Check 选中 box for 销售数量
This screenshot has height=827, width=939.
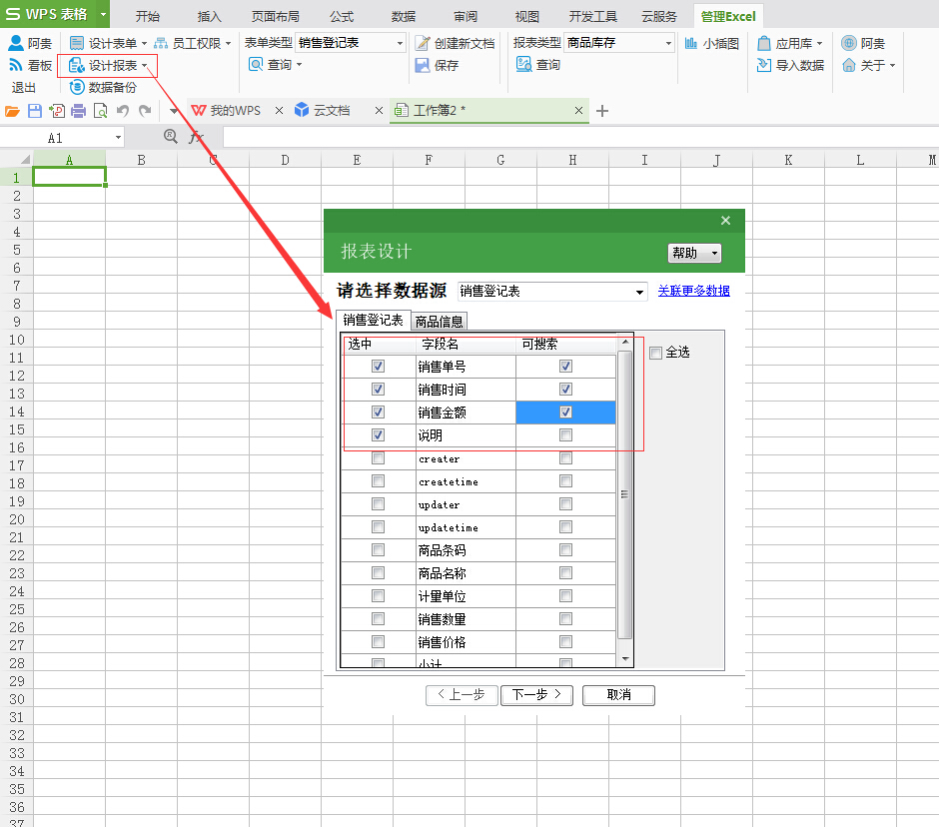pyautogui.click(x=378, y=618)
